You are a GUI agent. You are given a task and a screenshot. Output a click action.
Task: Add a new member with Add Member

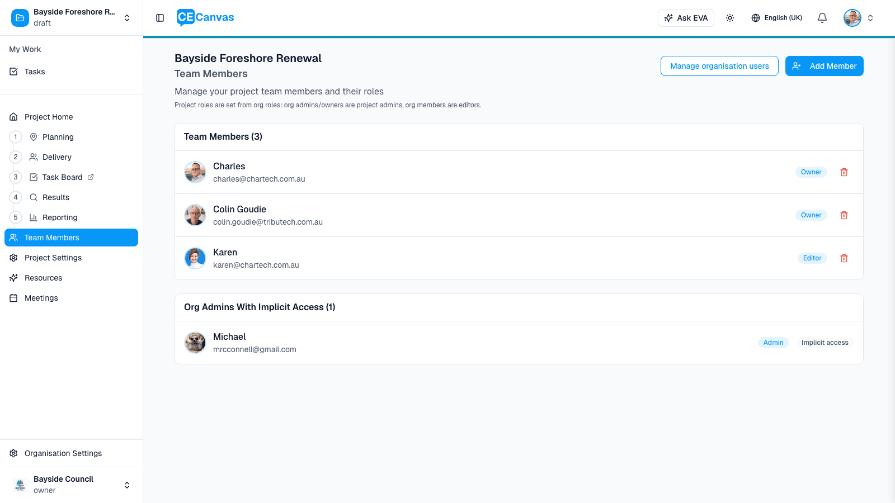pyautogui.click(x=824, y=66)
